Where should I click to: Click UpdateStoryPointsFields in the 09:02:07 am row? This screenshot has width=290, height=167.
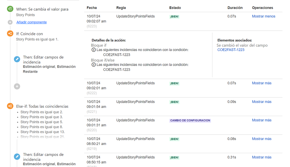click(x=135, y=16)
